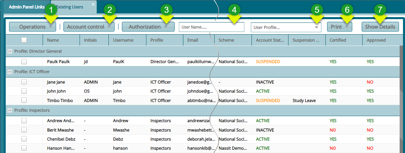The image size is (405, 153).
Task: Open the Account control dropdown
Action: [89, 27]
